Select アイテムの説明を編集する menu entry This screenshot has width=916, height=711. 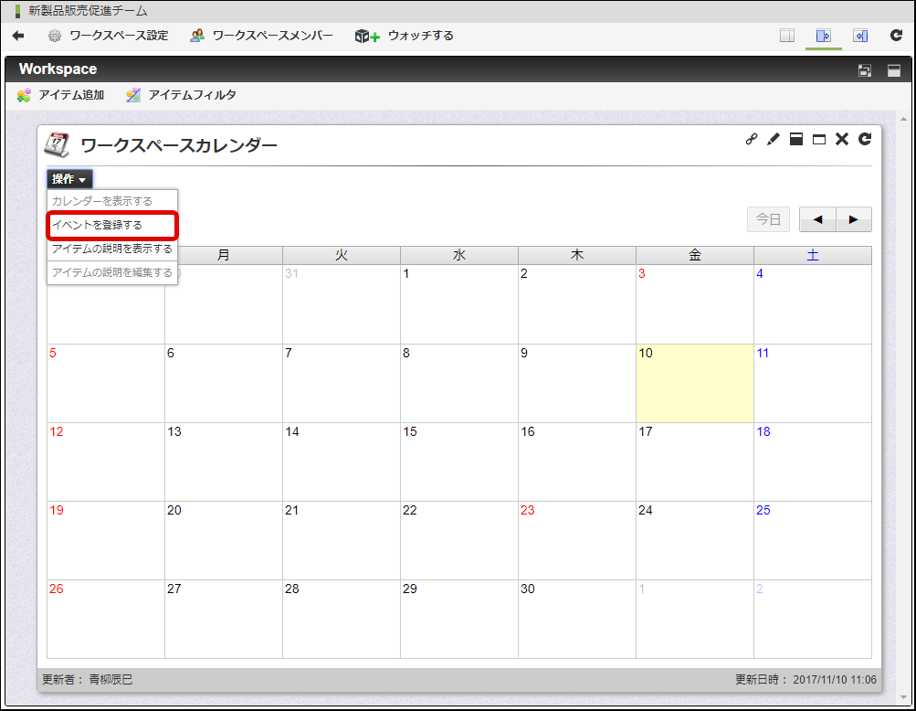pyautogui.click(x=112, y=272)
